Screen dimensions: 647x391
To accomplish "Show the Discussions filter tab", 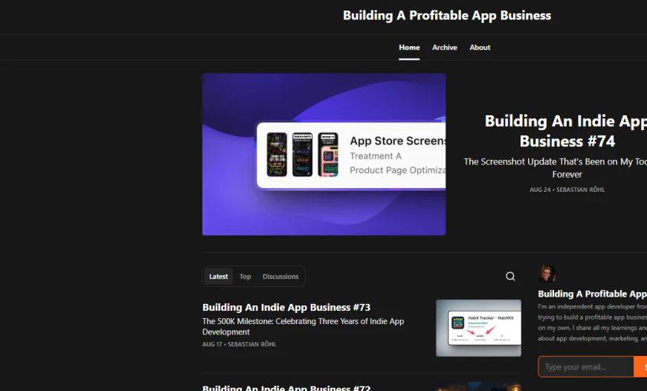I will pos(280,277).
